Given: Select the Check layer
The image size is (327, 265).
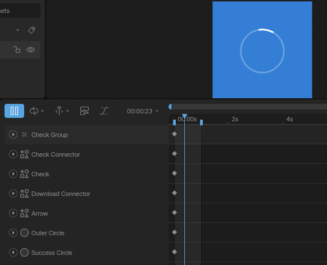Looking at the screenshot, I should click(40, 174).
